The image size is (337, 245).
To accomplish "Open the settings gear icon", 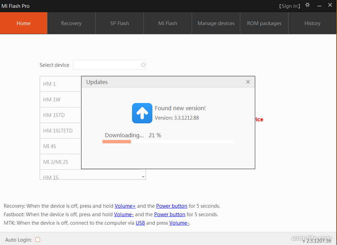I will pos(307,5).
